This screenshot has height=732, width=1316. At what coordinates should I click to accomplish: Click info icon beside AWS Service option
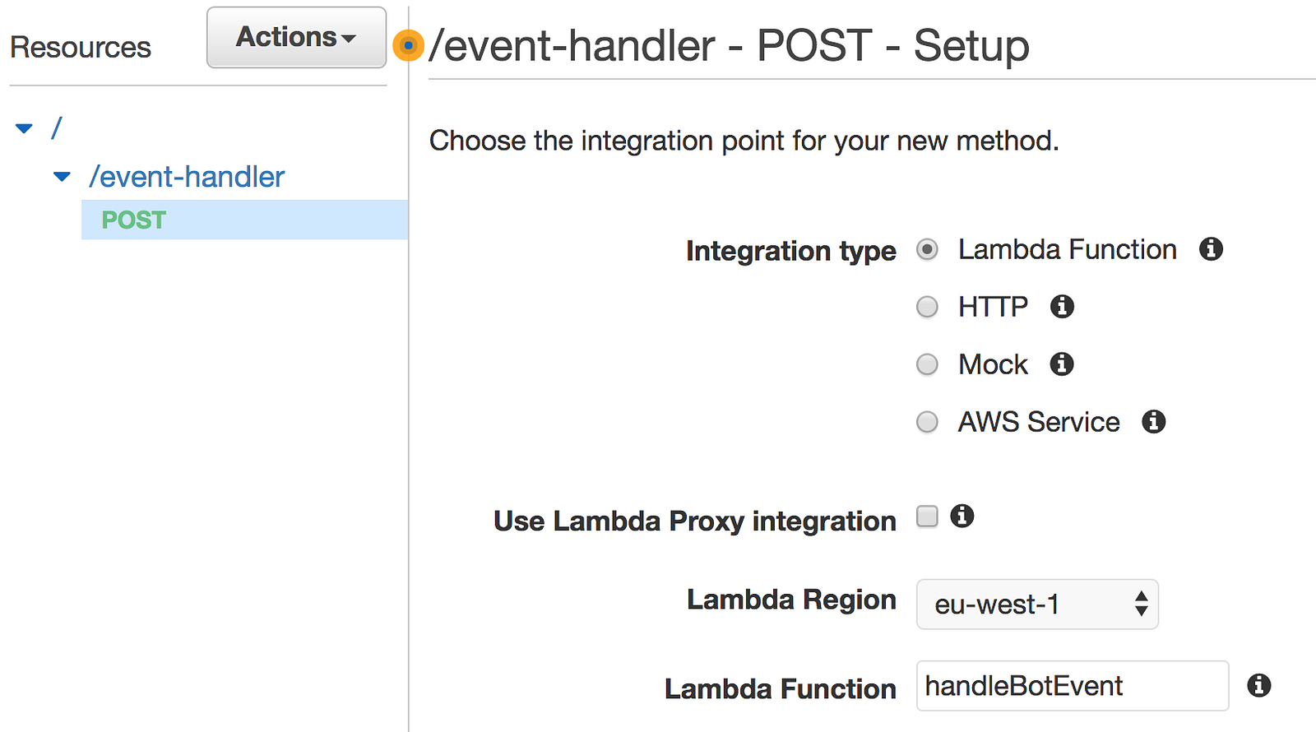pos(1154,422)
